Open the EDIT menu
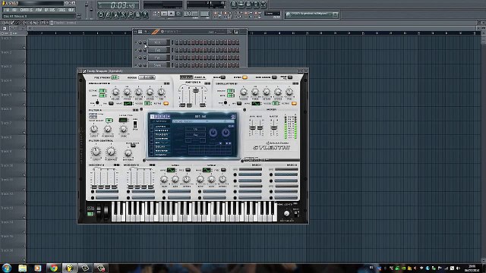The width and height of the screenshot is (486, 273). [x=14, y=10]
